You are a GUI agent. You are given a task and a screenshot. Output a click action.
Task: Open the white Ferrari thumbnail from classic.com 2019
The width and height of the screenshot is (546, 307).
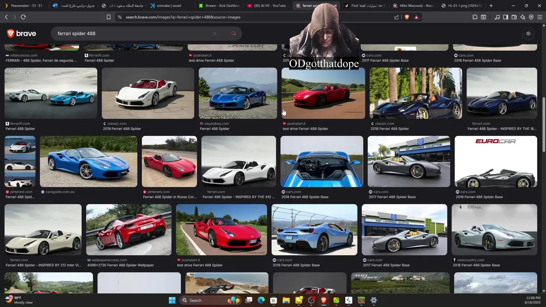click(x=148, y=93)
